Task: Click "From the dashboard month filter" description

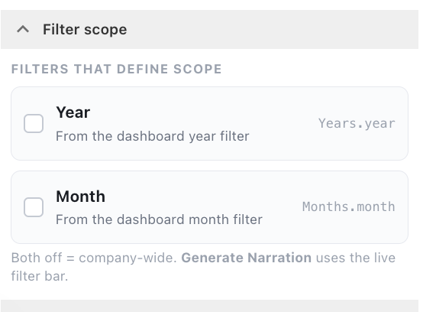Action: [x=159, y=219]
